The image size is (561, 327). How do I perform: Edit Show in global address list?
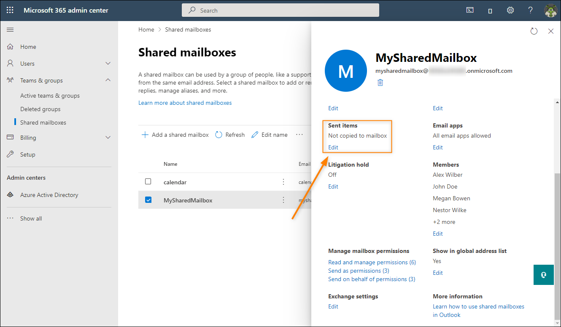pyautogui.click(x=438, y=273)
